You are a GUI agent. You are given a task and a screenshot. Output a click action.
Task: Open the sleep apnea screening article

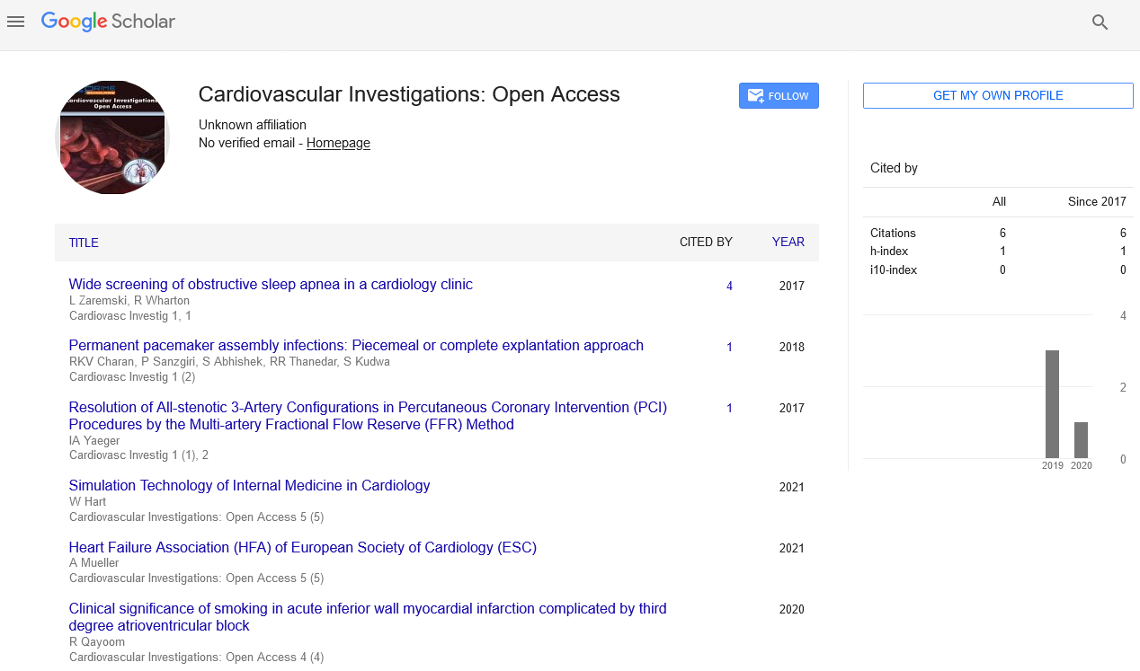(x=271, y=285)
